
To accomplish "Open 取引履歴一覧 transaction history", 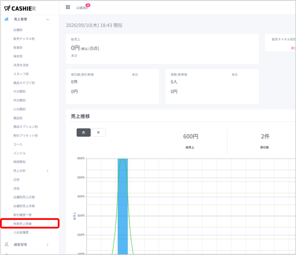I will coord(23,215).
